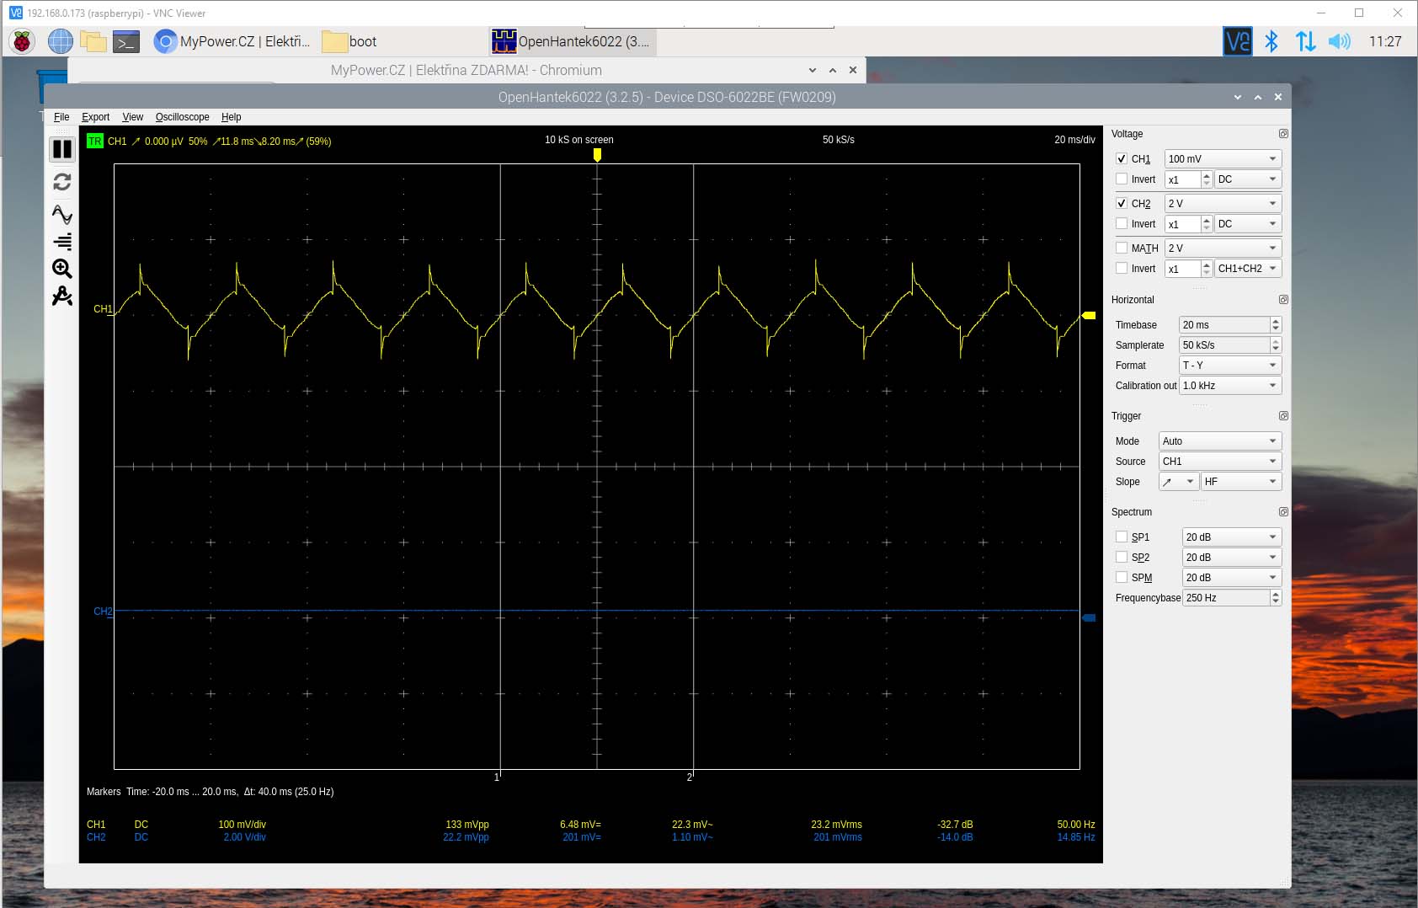Disable the CH2 channel checkbox
The height and width of the screenshot is (908, 1418).
(x=1122, y=203)
